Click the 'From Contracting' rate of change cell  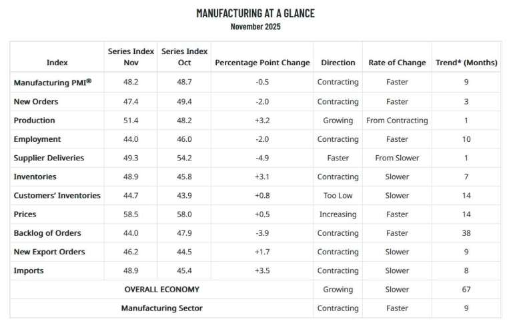pyautogui.click(x=397, y=121)
